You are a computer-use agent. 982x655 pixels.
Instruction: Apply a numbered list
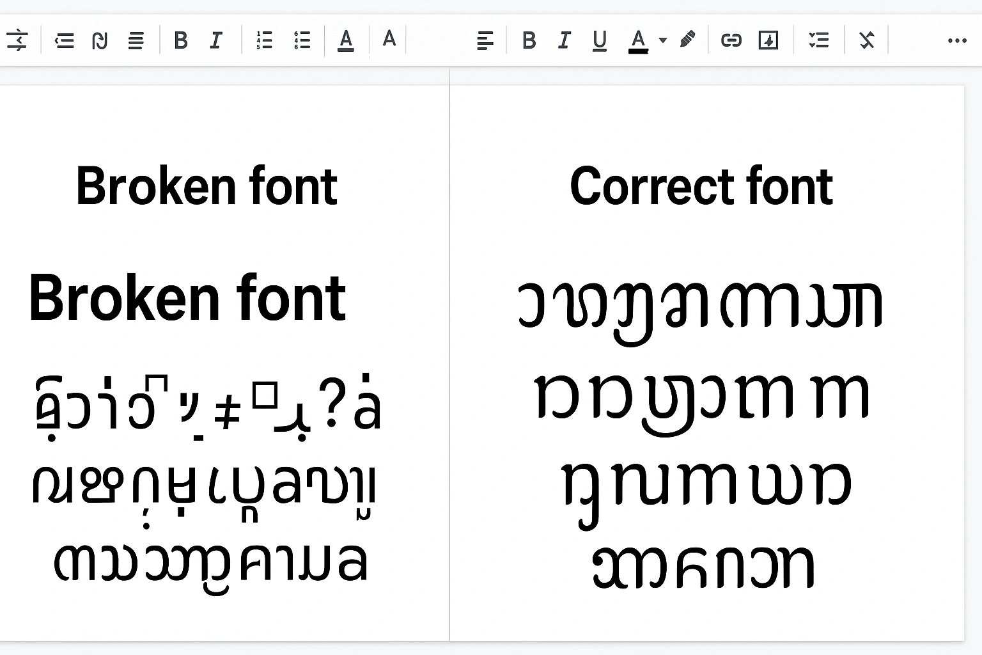[x=263, y=41]
